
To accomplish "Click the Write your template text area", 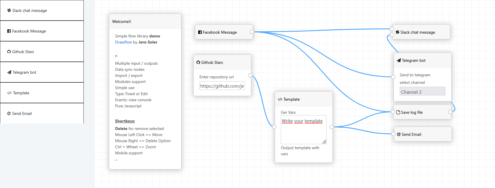I will click(x=303, y=130).
